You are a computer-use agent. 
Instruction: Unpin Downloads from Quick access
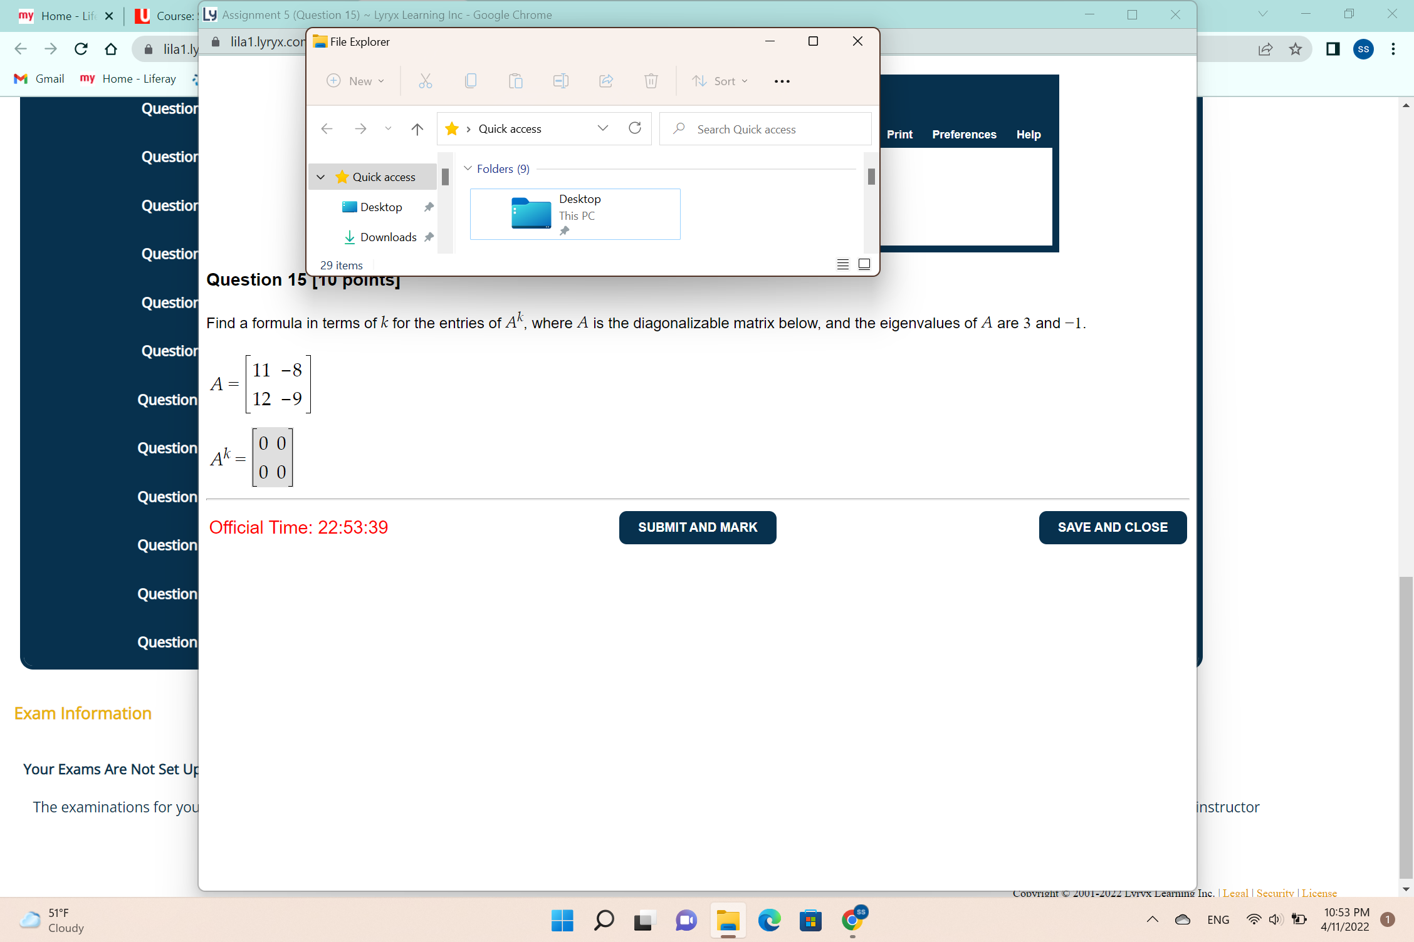429,237
